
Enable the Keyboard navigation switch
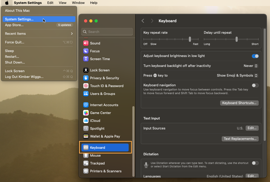(x=255, y=85)
